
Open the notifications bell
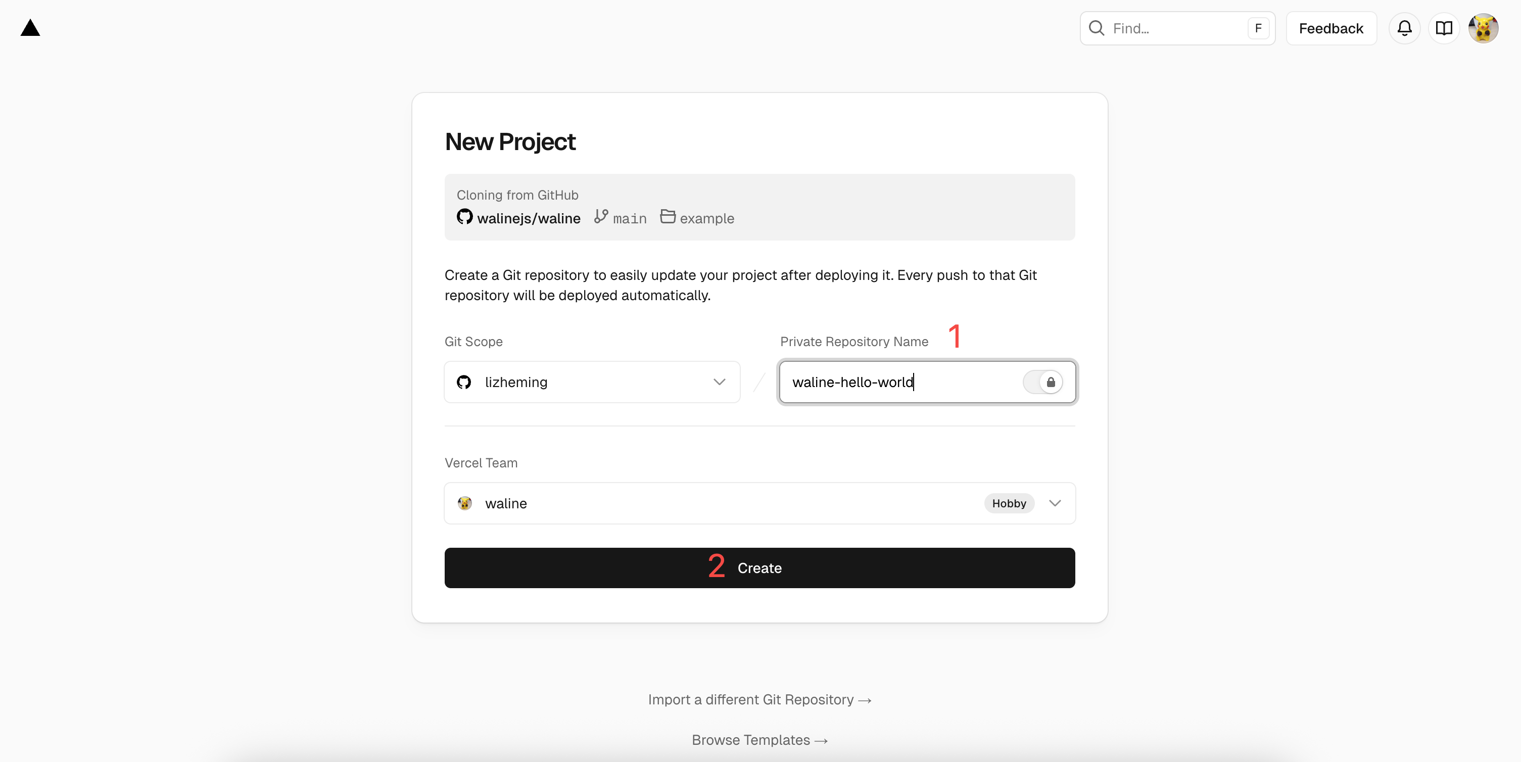(x=1404, y=28)
